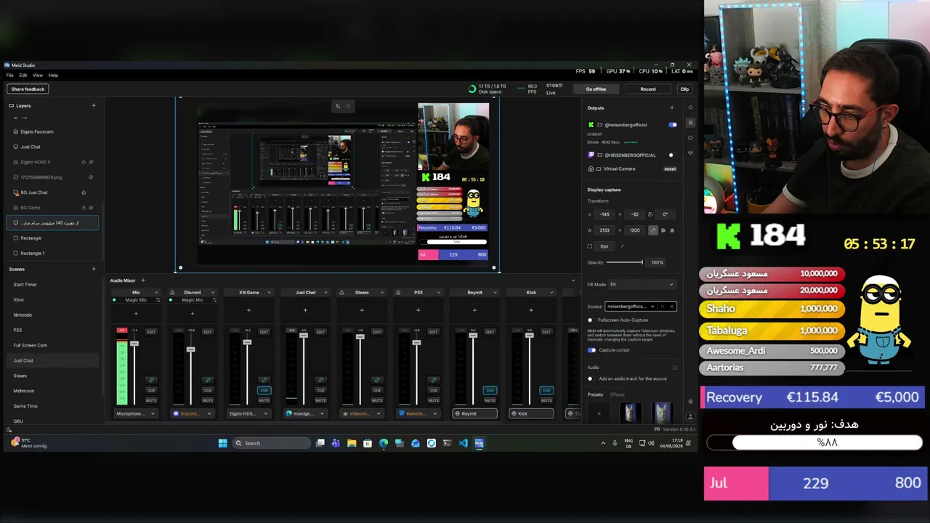Click the Go offline button
This screenshot has height=523, width=930.
596,89
